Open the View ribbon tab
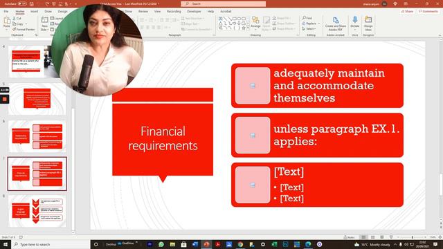 157,12
